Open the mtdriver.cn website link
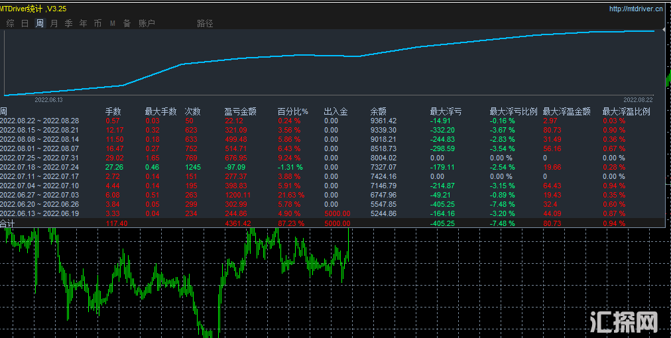The image size is (671, 338). tap(636, 9)
